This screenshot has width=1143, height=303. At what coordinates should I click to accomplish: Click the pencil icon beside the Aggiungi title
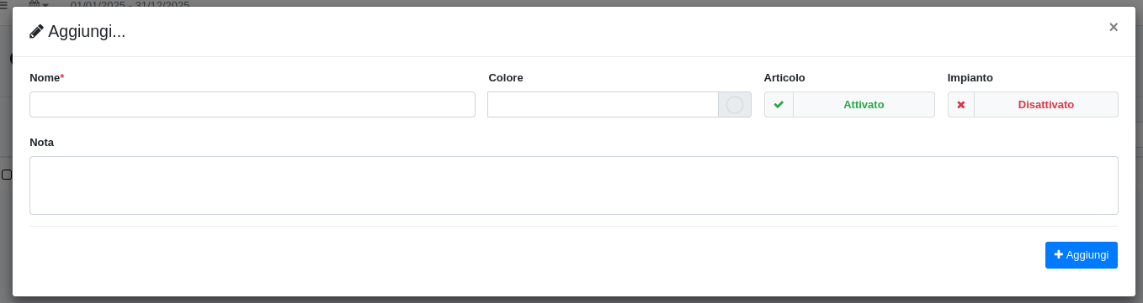(36, 32)
